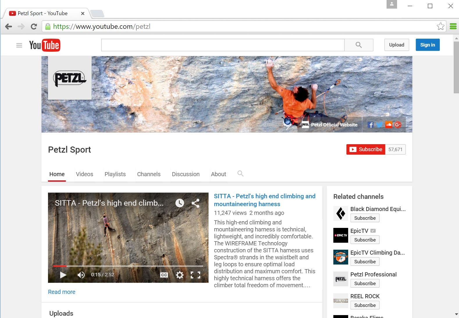
Task: Click the 57,671 subscriber count
Action: coord(395,149)
